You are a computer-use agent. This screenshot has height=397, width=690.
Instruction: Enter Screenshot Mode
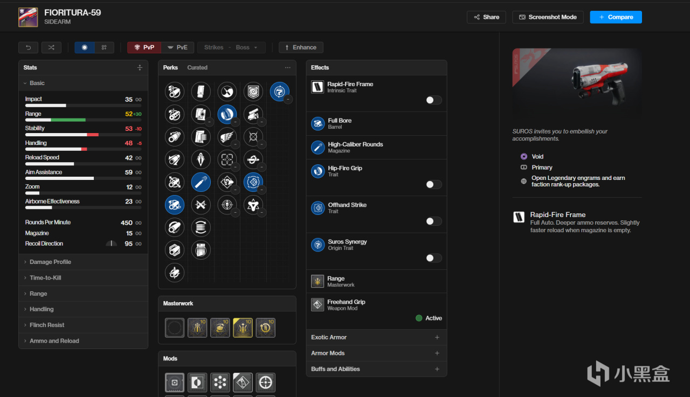pos(548,17)
